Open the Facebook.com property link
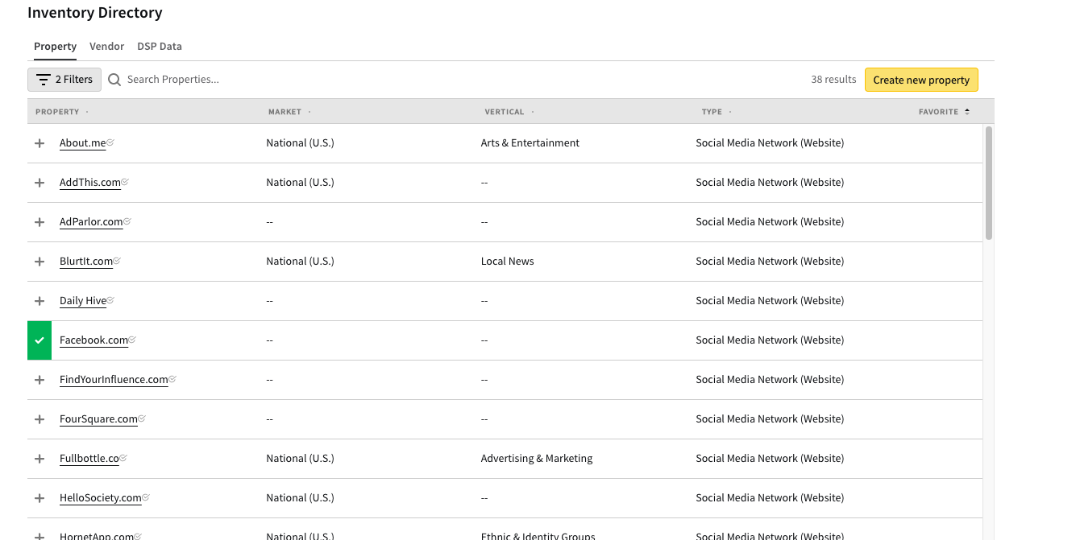 [x=93, y=340]
